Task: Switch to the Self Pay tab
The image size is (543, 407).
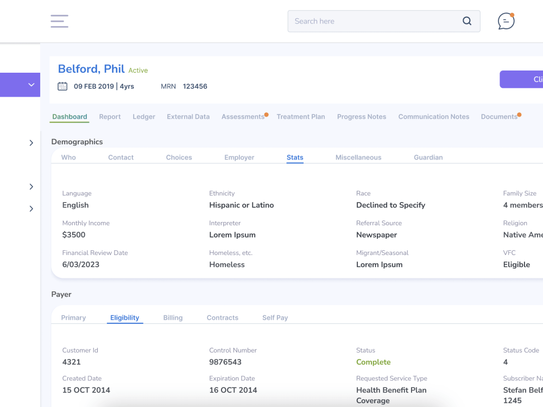Action: (x=275, y=317)
